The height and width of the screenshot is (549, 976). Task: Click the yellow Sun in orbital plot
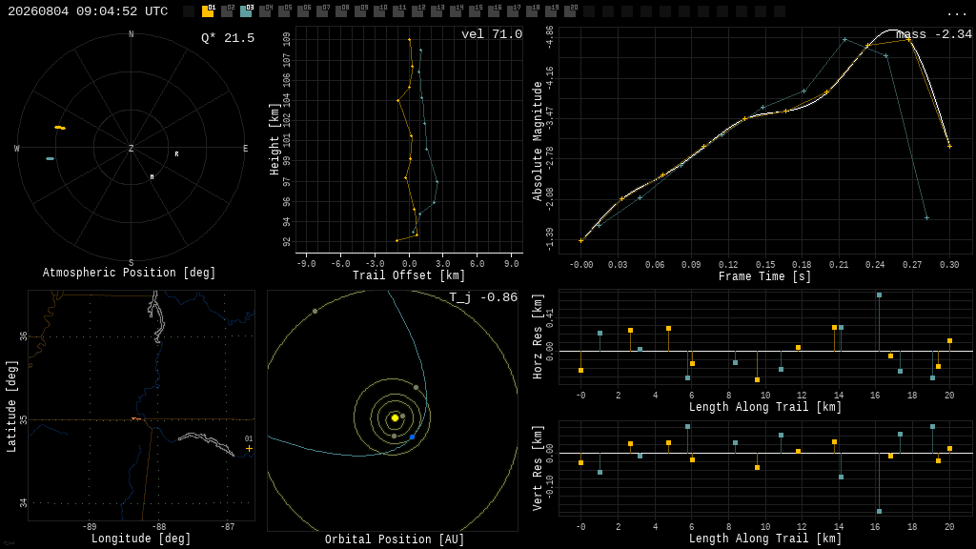395,417
